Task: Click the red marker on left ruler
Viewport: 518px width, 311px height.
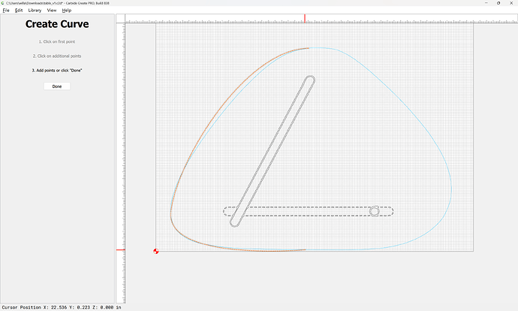Action: point(120,250)
